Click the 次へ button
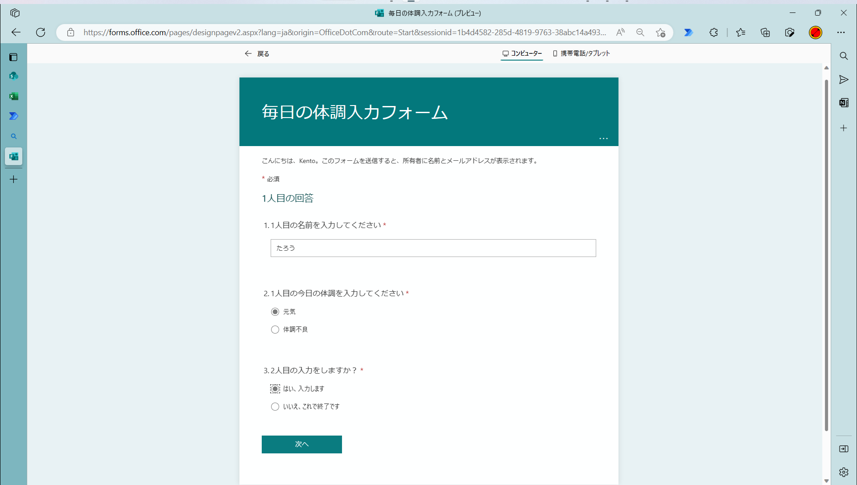Image resolution: width=857 pixels, height=485 pixels. (301, 444)
